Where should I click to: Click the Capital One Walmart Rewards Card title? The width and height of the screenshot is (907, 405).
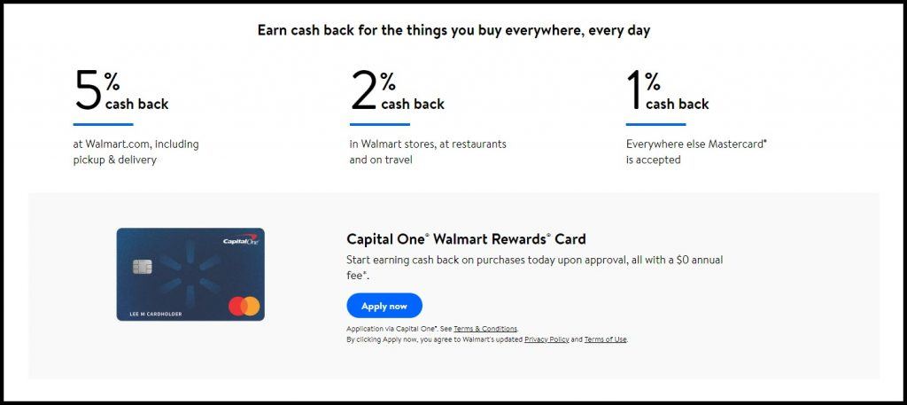pyautogui.click(x=466, y=239)
